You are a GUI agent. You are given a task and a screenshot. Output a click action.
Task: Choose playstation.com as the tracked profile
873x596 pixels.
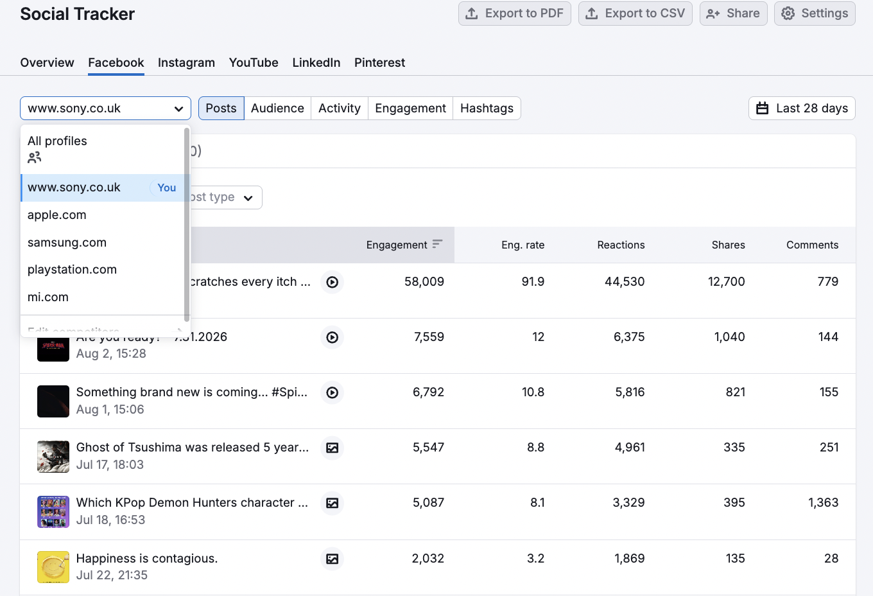tap(72, 269)
